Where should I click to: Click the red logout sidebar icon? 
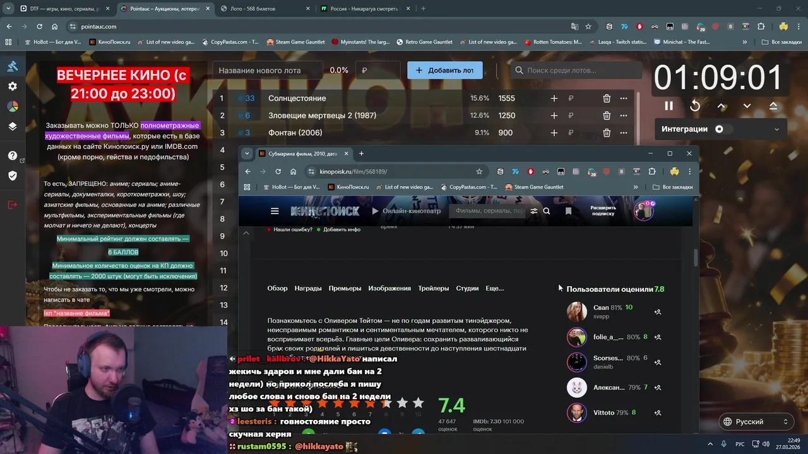click(x=13, y=204)
